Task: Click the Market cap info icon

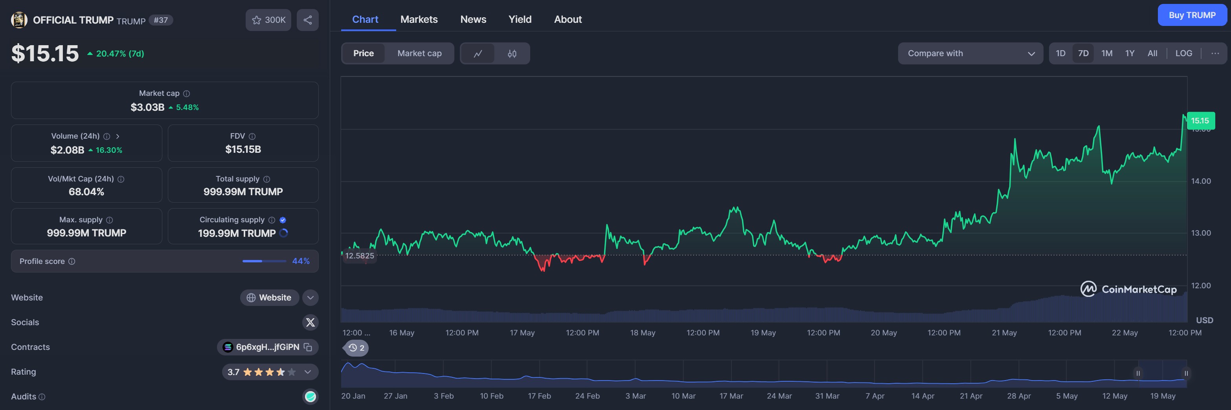Action: (186, 93)
